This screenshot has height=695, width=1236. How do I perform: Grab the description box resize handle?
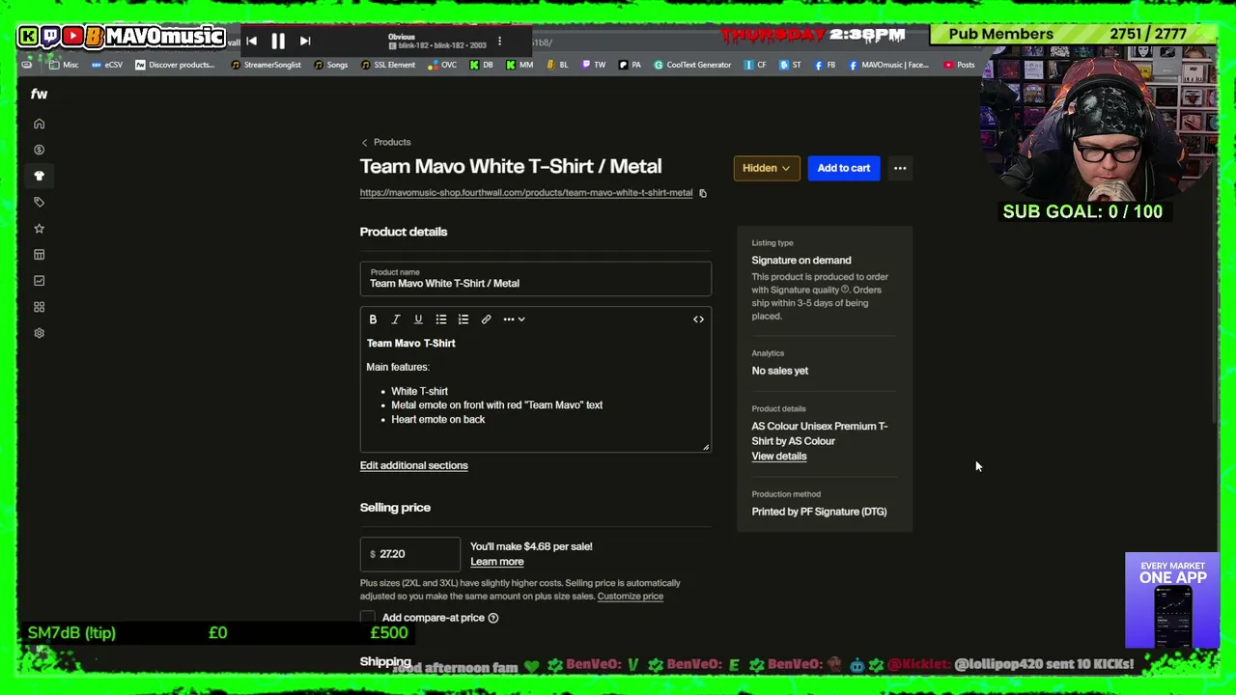click(706, 446)
